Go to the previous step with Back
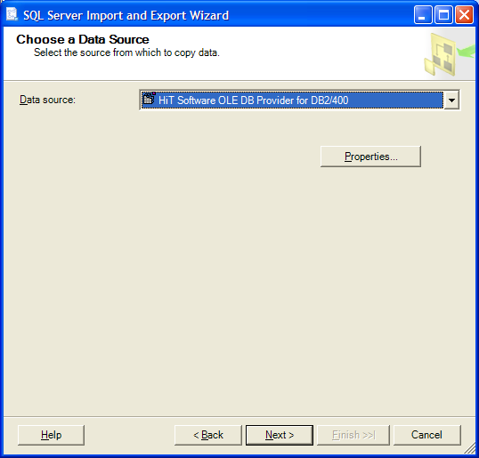Image resolution: width=479 pixels, height=458 pixels. [x=208, y=435]
